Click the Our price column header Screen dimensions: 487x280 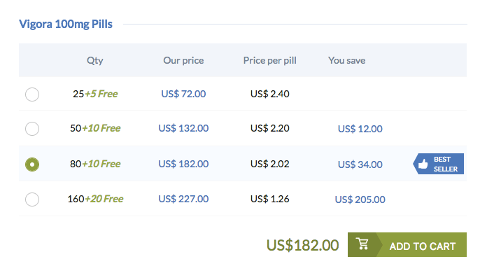pos(183,60)
